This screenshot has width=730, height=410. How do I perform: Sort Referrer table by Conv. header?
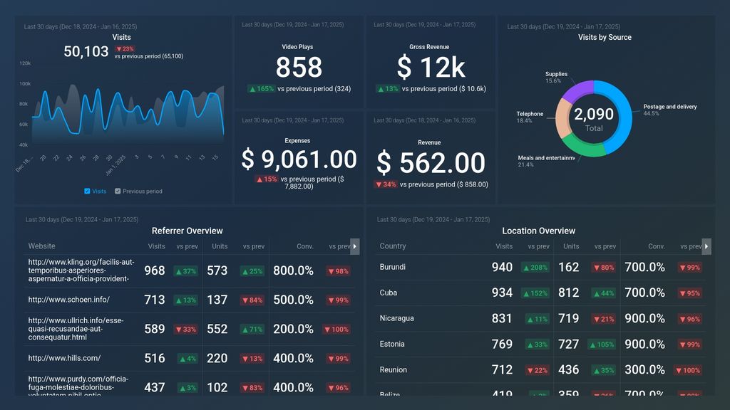click(x=305, y=246)
